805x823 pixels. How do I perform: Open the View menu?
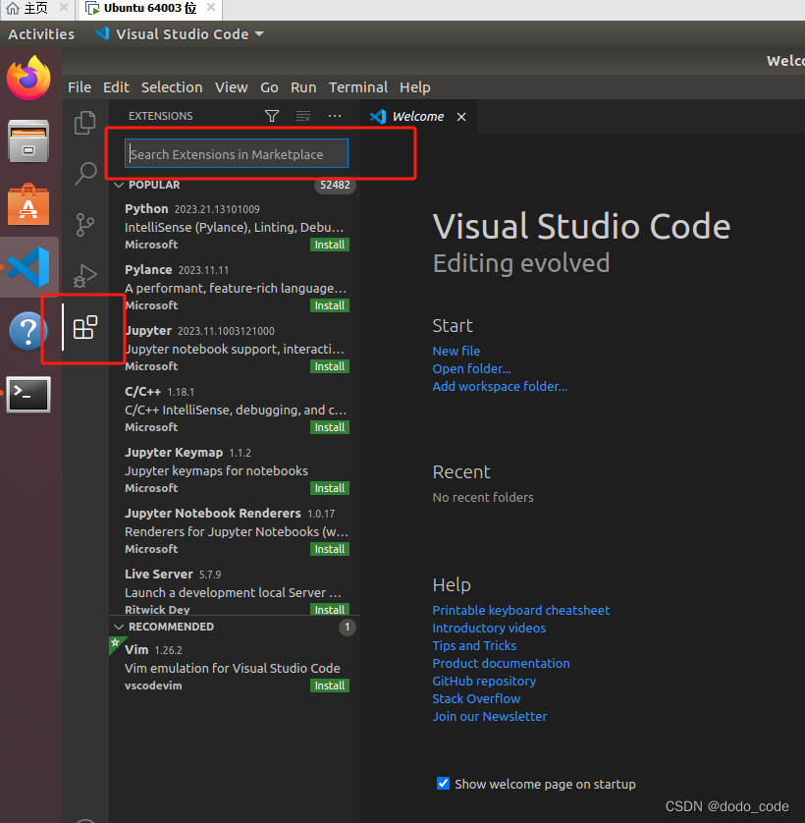pyautogui.click(x=231, y=87)
